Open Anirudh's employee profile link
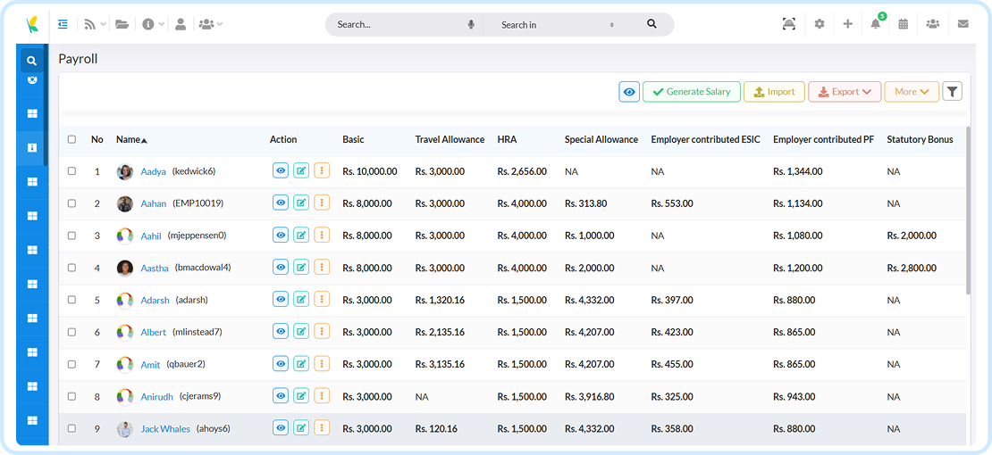This screenshot has height=455, width=992. tap(156, 396)
